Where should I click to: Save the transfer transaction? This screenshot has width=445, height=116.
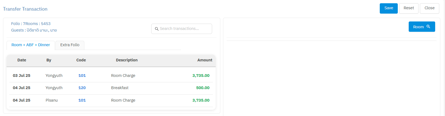click(x=388, y=8)
